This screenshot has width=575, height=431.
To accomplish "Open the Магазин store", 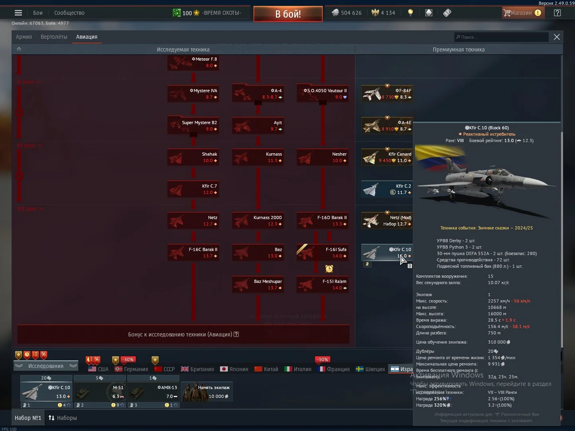I will click(521, 13).
